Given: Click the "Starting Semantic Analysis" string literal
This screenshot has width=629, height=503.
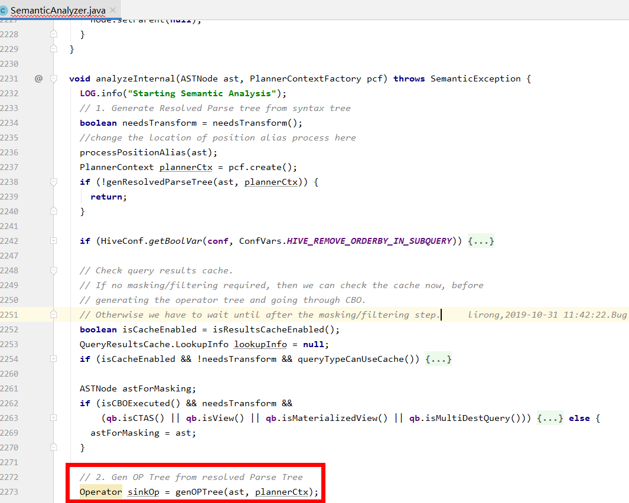Looking at the screenshot, I should pos(202,93).
